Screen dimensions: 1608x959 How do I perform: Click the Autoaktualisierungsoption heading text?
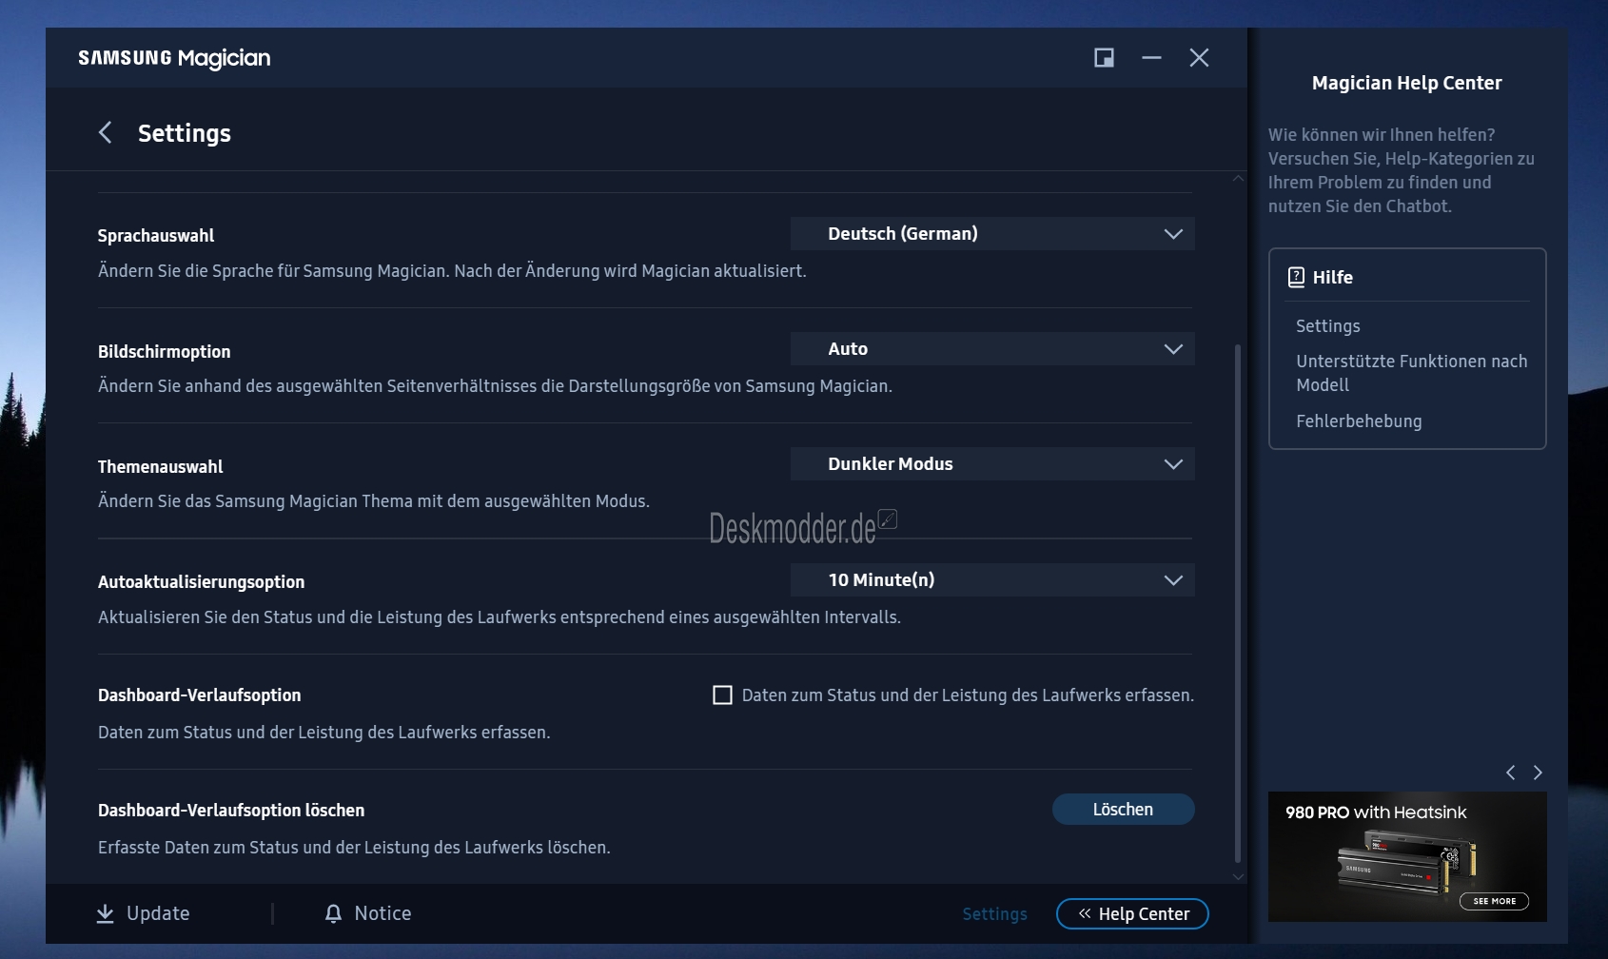[x=201, y=582]
